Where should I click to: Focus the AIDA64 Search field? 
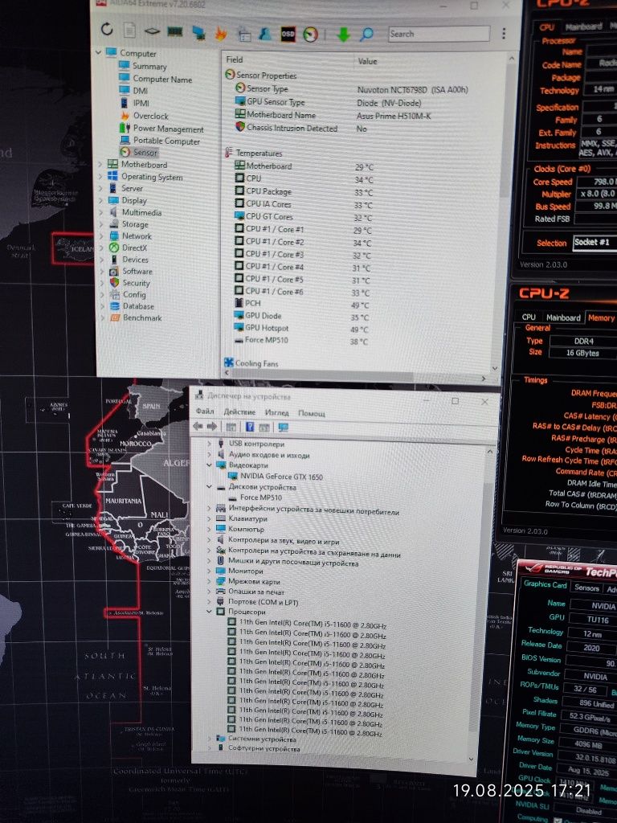click(439, 34)
